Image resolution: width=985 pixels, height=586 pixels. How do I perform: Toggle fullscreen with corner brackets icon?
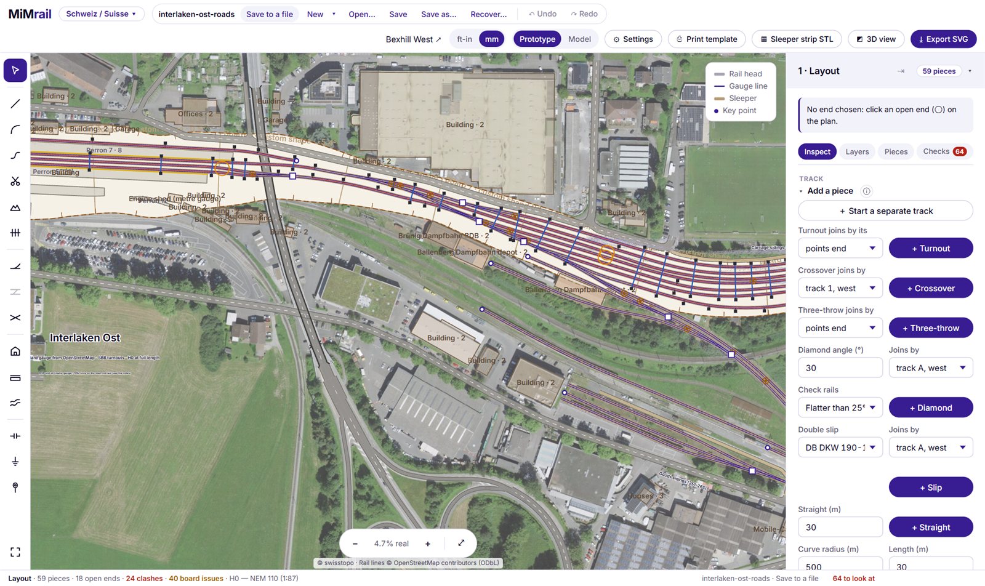[15, 552]
